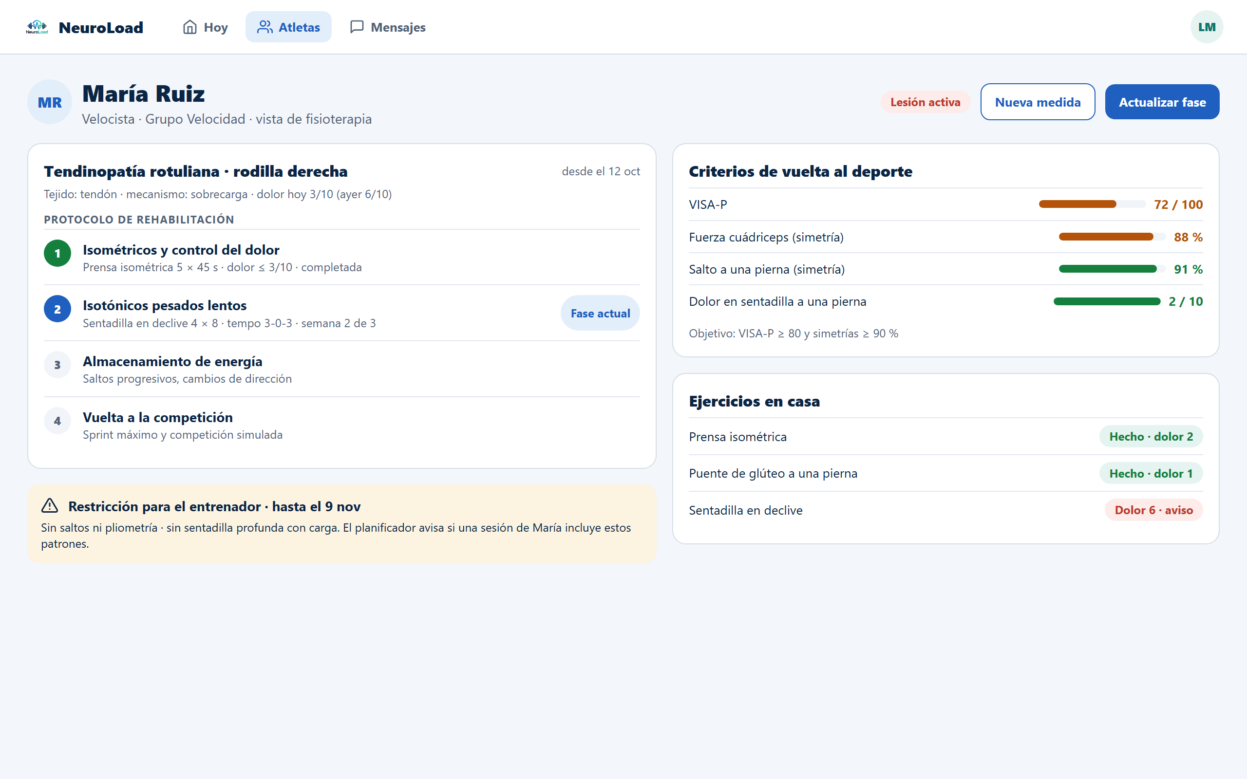Click the Objetivo VISA-P ≥ 80 note
This screenshot has width=1247, height=779.
tap(793, 334)
